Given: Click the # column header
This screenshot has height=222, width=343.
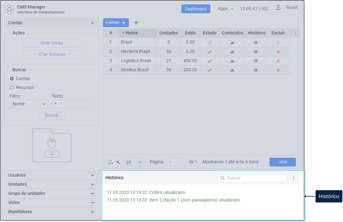Looking at the screenshot, I should (111, 33).
